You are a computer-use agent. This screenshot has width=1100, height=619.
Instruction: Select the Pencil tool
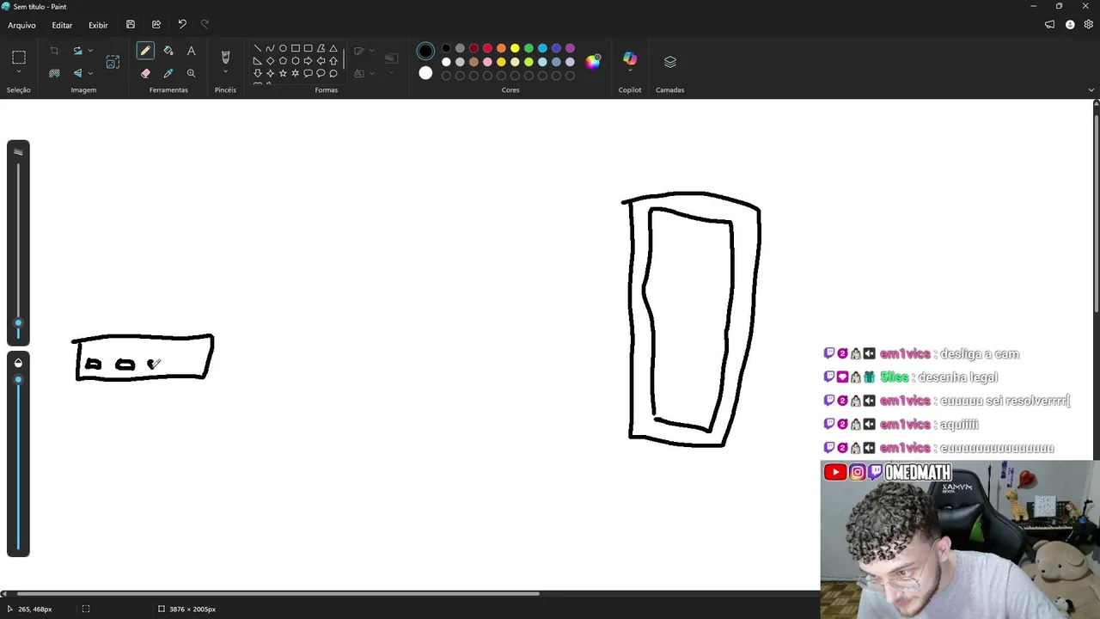[x=145, y=52]
